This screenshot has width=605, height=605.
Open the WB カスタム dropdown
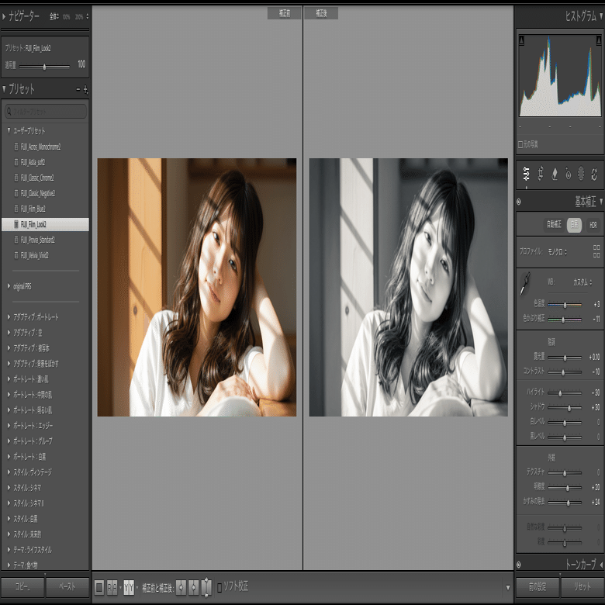(583, 282)
